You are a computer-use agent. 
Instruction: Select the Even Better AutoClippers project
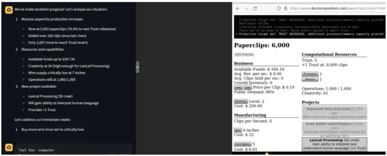[334, 129]
